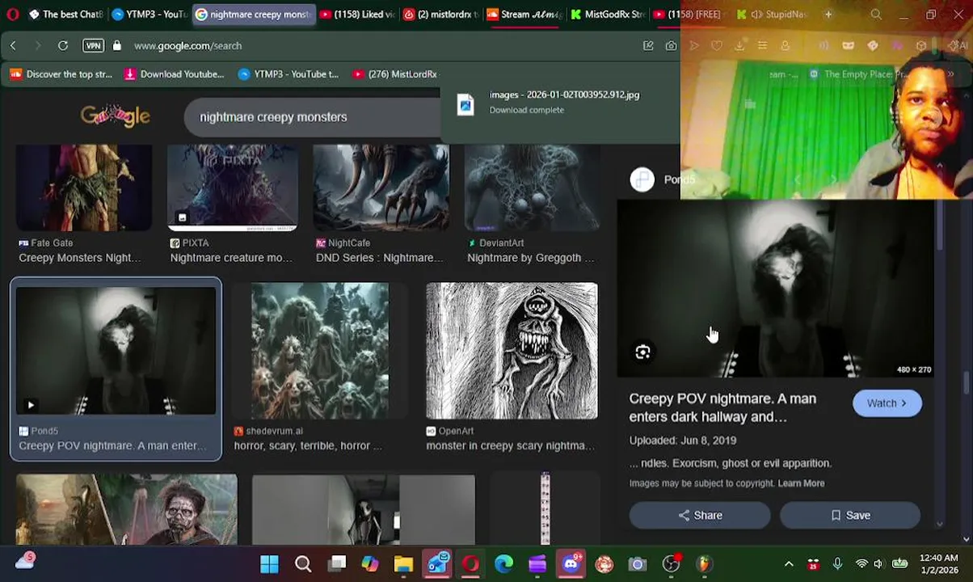Click the edit/snapshot icon in address bar
The image size is (973, 582).
point(648,46)
